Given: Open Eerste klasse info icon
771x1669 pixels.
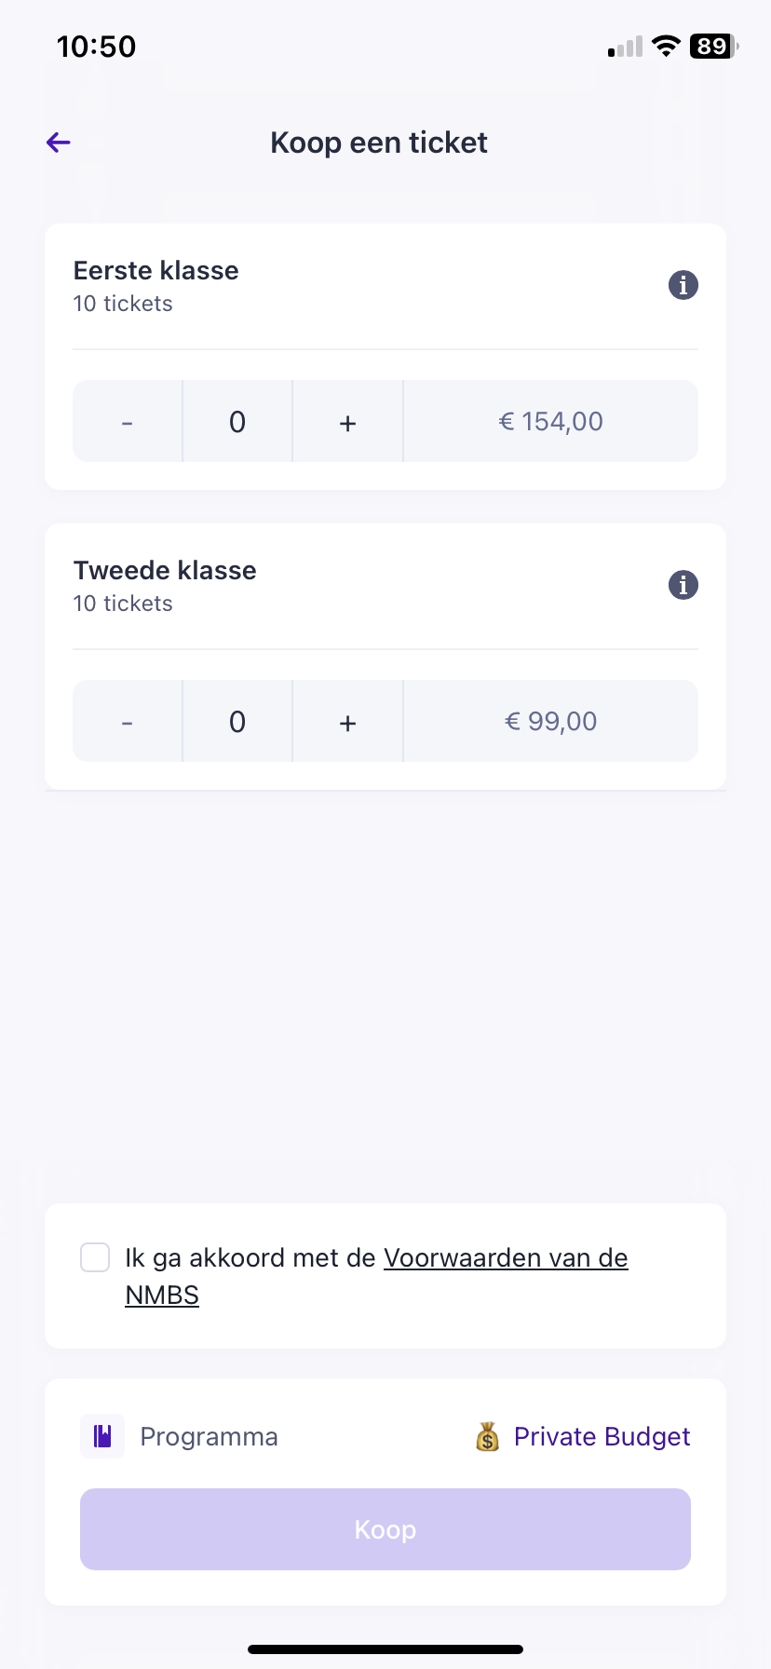Looking at the screenshot, I should (683, 285).
